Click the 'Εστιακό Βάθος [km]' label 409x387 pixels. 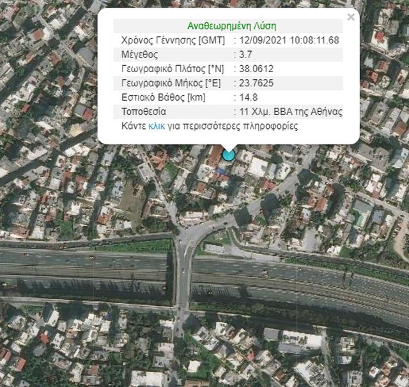[163, 98]
